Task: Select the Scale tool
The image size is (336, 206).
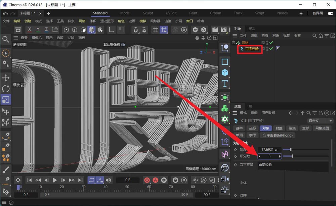Action: [x=6, y=99]
